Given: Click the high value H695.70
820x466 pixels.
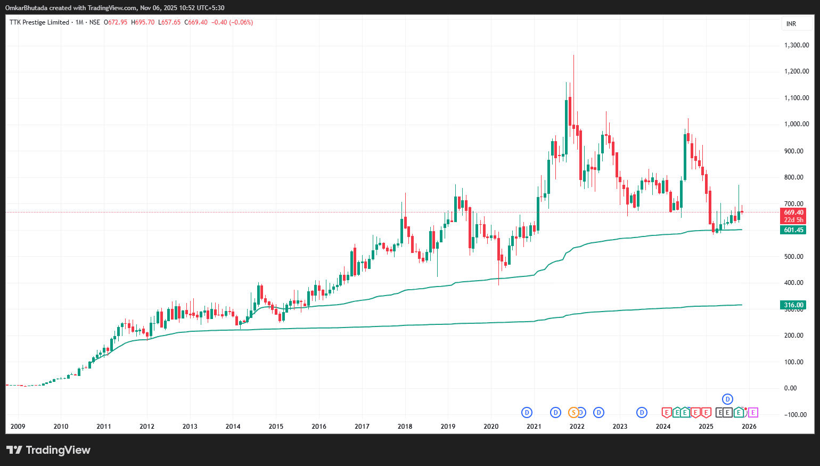Looking at the screenshot, I should click(143, 22).
